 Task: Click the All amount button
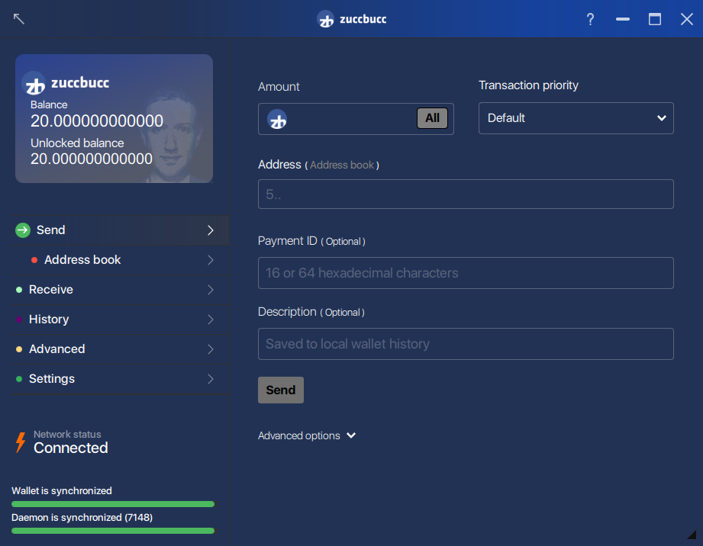432,118
